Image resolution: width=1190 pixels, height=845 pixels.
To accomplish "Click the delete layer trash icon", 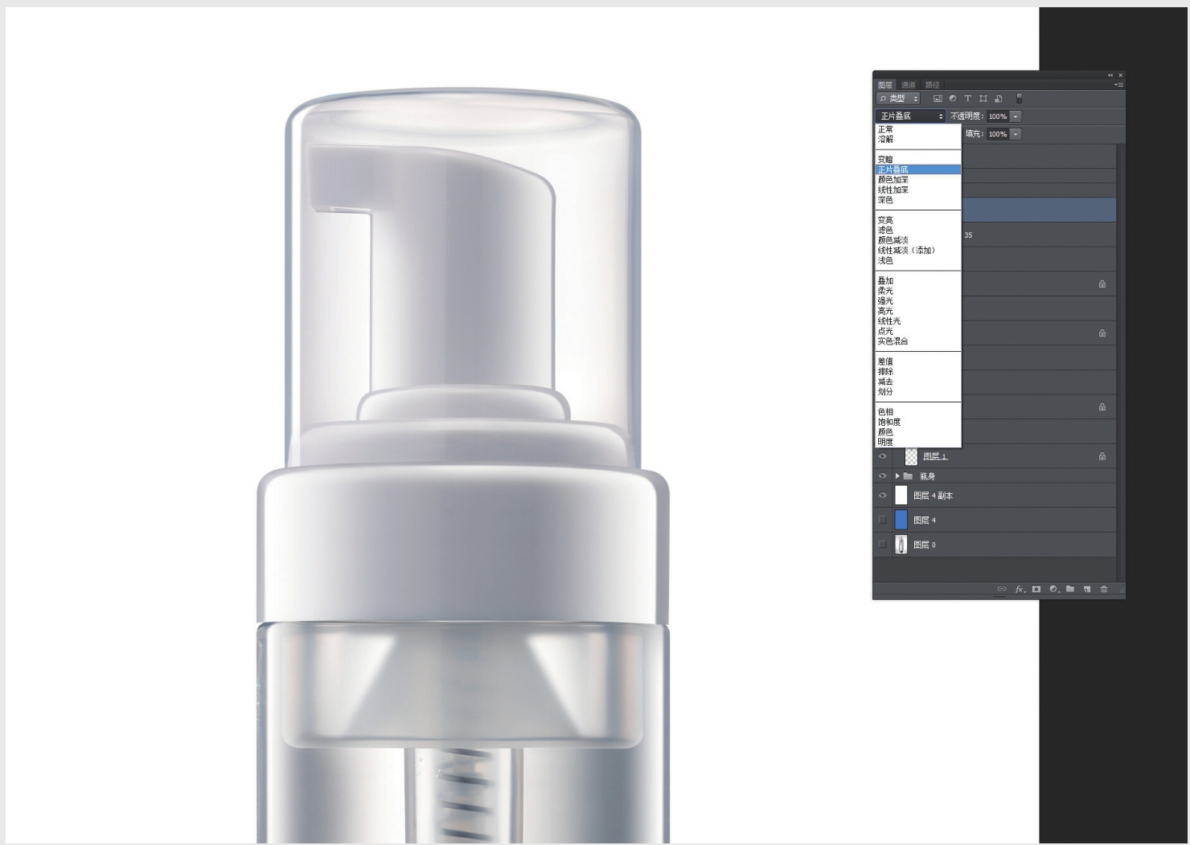I will [x=1104, y=589].
